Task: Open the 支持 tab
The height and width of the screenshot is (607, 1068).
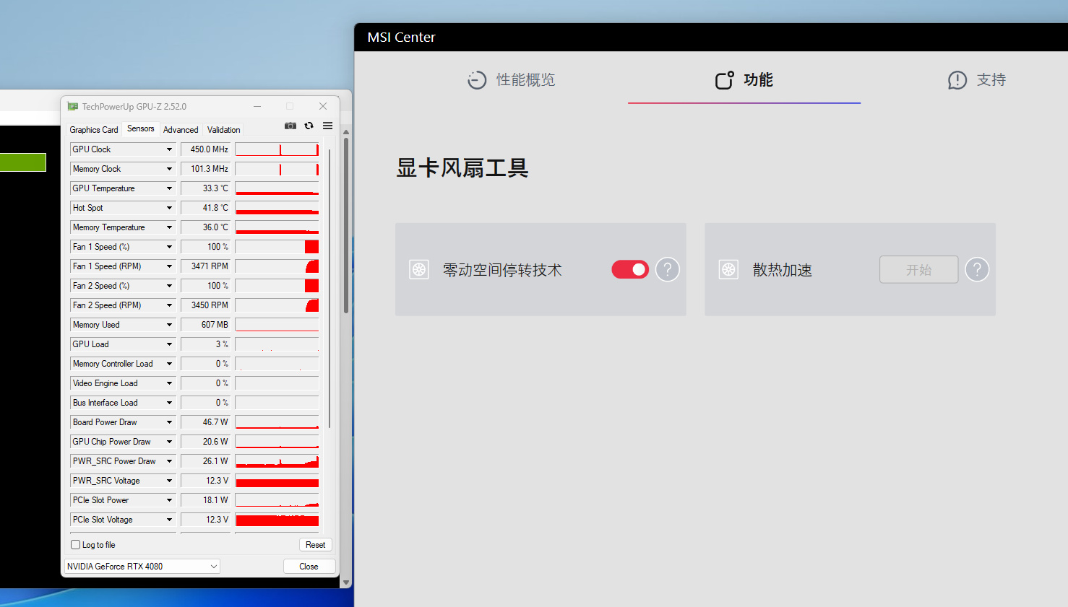Action: coord(977,80)
